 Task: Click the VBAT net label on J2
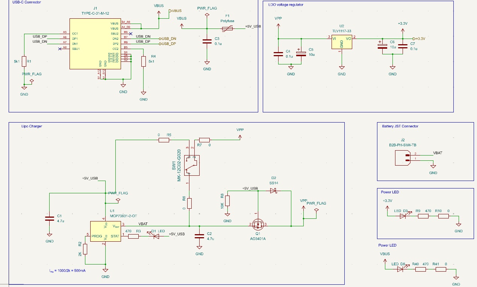coord(438,153)
